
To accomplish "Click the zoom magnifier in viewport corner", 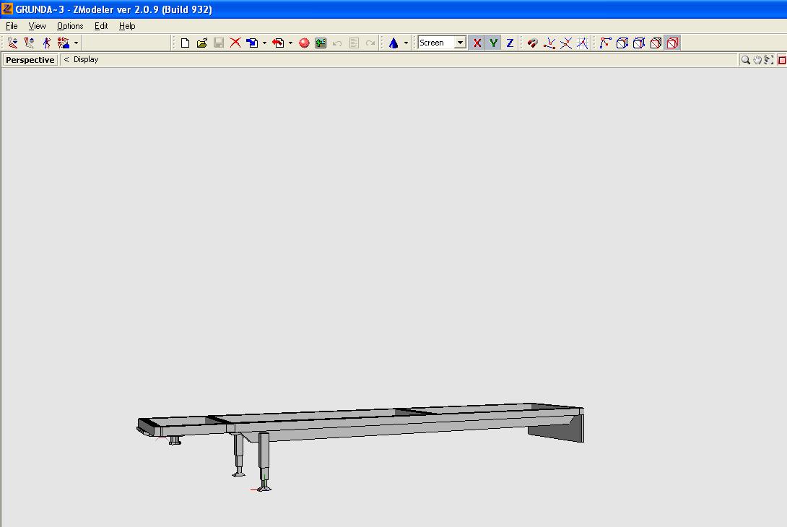I will pos(745,60).
